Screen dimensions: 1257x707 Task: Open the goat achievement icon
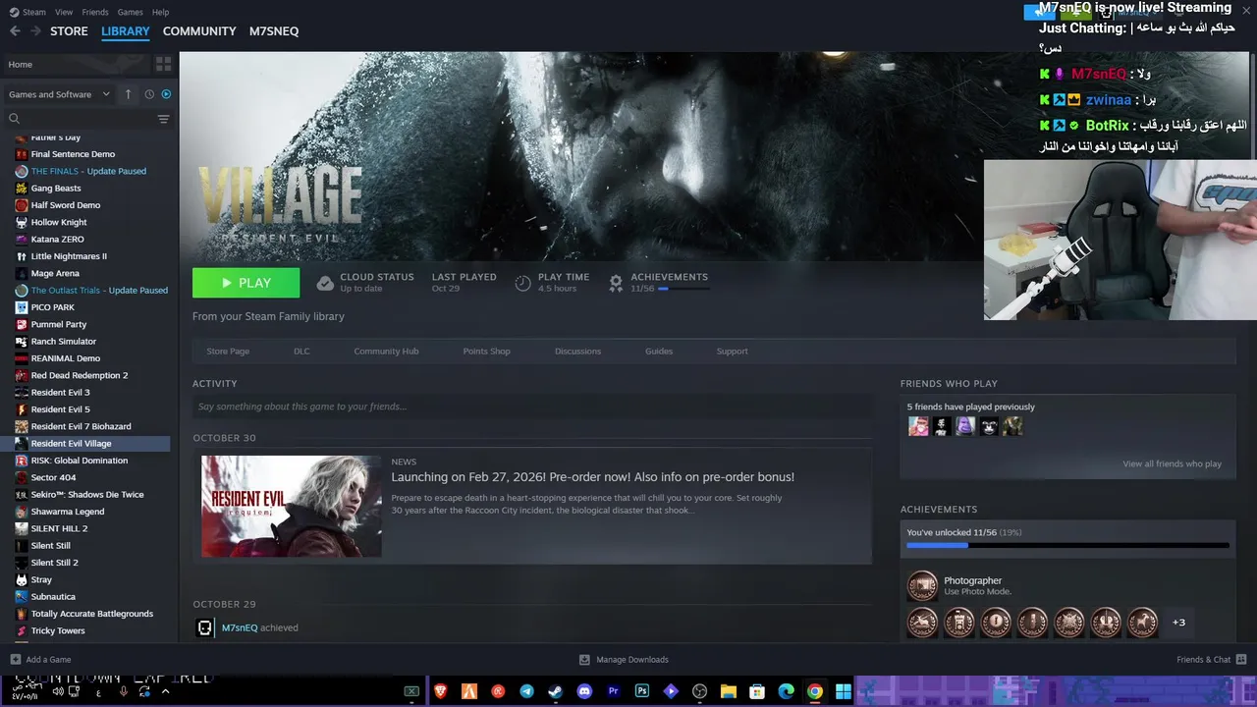click(x=1142, y=622)
